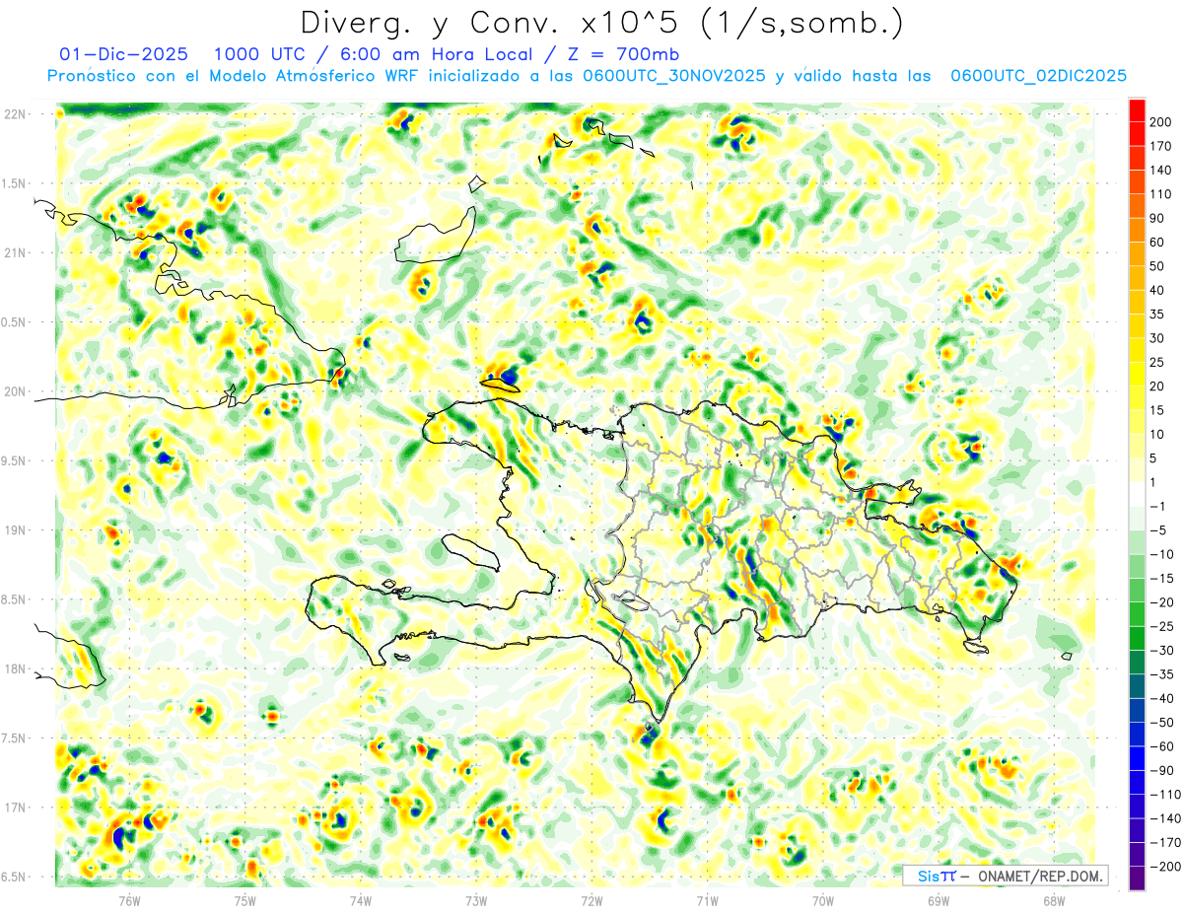Click the dark purple band below -200
Viewport: 1183px width, 914px height.
1137,879
